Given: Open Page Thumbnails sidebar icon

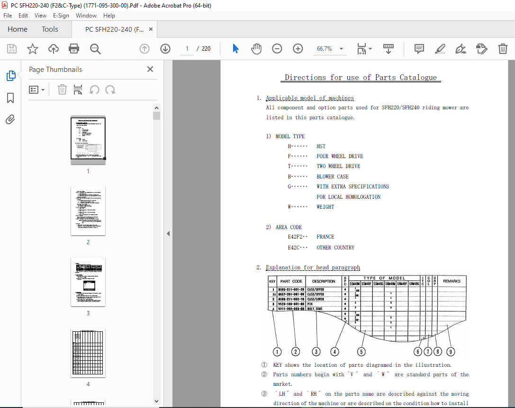Looking at the screenshot, I should coord(10,76).
